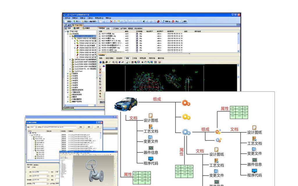Open the 导入 dropdown in main toolbar
Image resolution: width=298 pixels, height=186 pixels.
click(80, 22)
